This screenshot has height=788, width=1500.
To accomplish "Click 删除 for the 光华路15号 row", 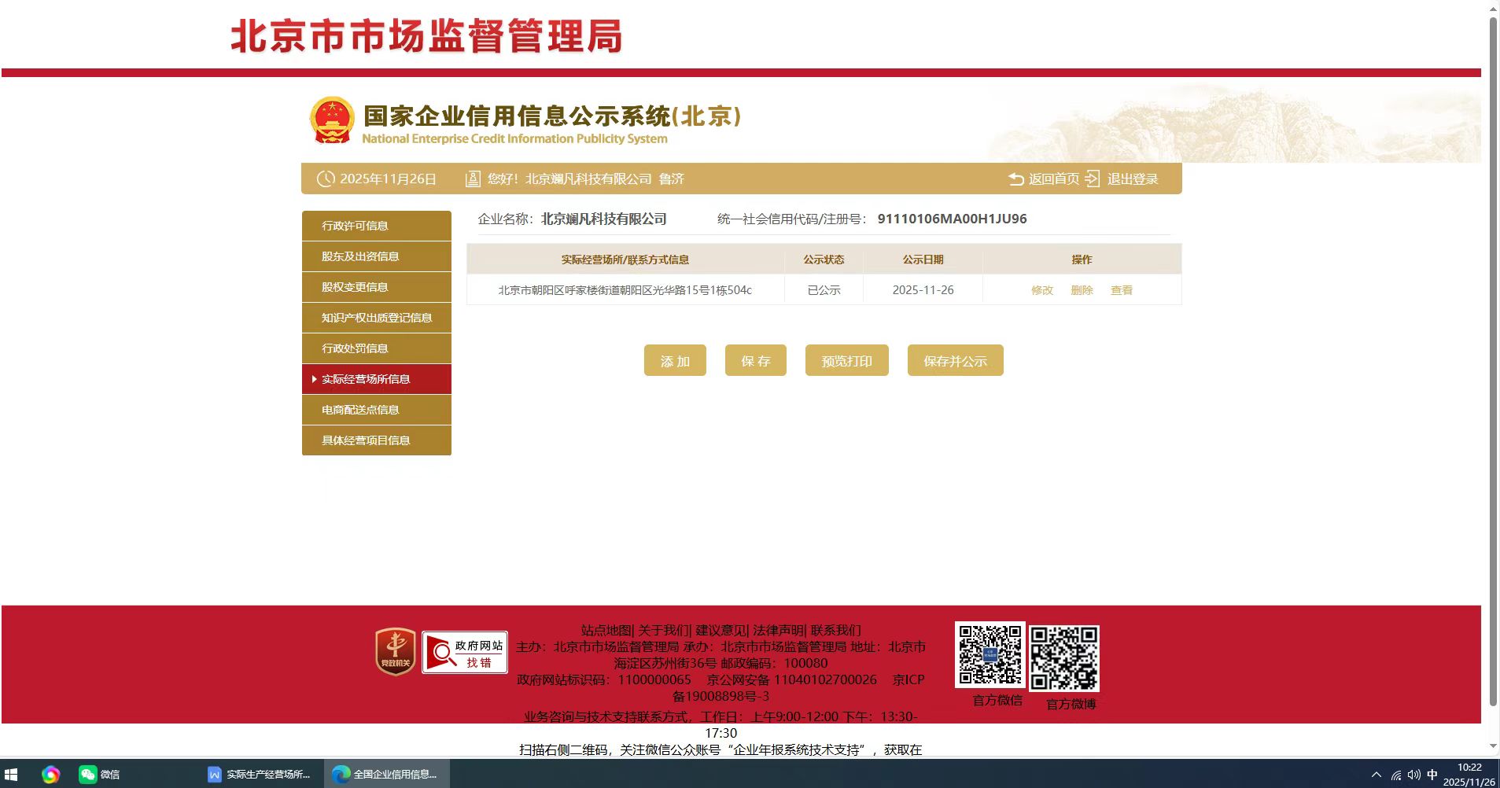I will [1082, 290].
